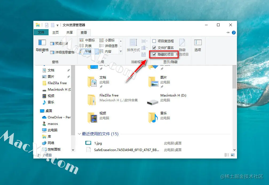Select Medium icons (中图标) layout
269x185 pixels.
pos(87,40)
